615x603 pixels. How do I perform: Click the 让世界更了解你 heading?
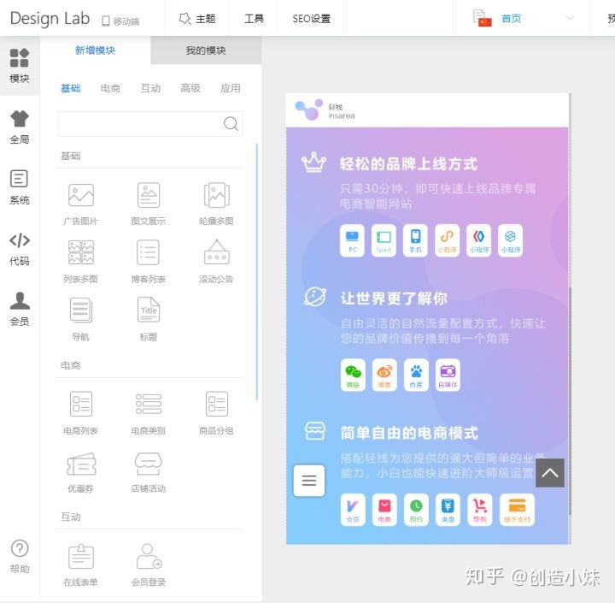click(394, 299)
